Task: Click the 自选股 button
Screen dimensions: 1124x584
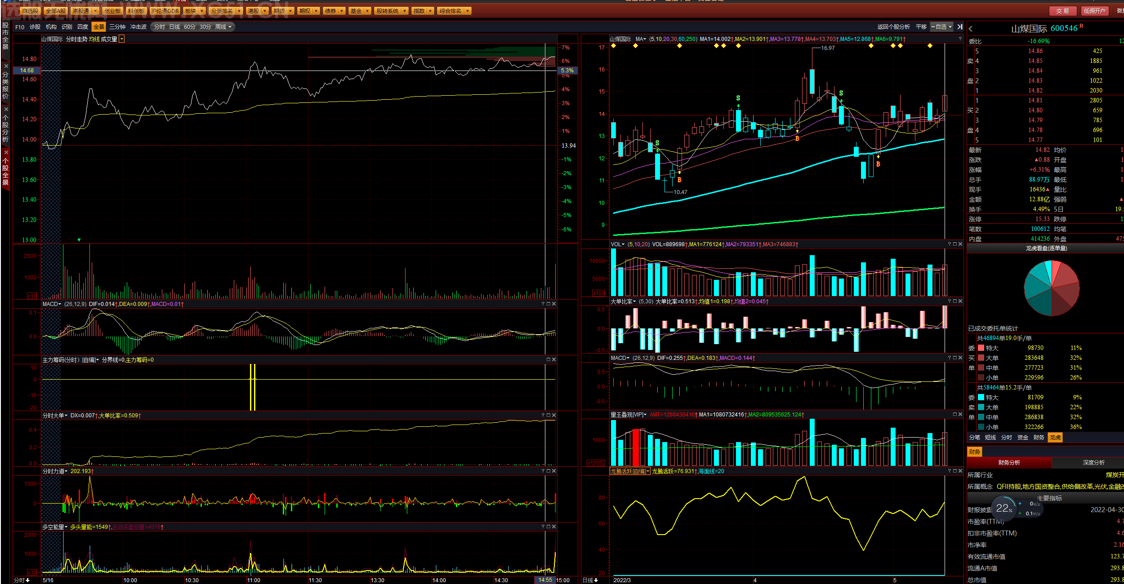Action: [x=30, y=11]
